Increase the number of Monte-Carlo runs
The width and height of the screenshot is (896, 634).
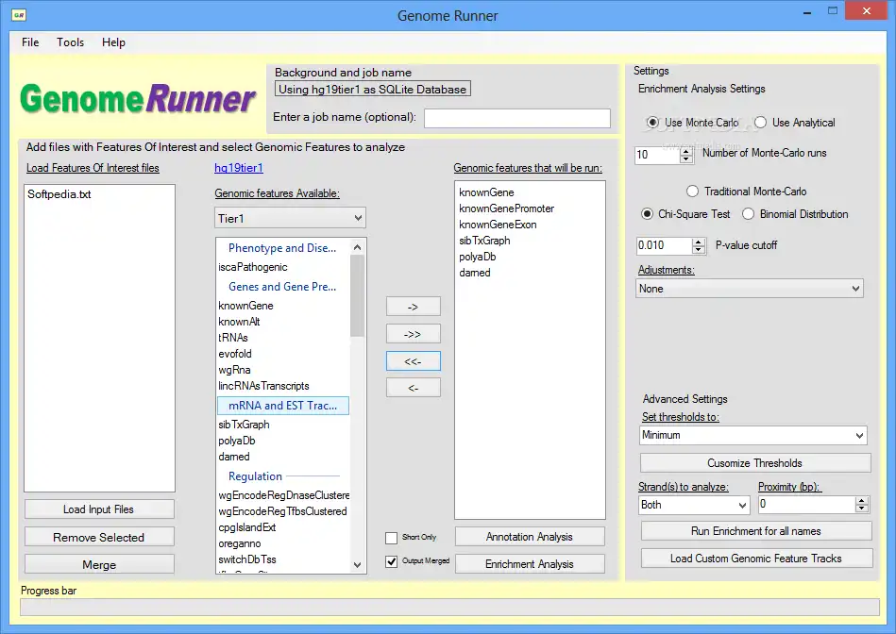tap(686, 151)
